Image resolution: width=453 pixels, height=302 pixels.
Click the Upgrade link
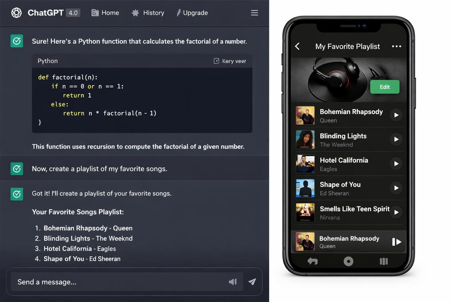pyautogui.click(x=192, y=13)
